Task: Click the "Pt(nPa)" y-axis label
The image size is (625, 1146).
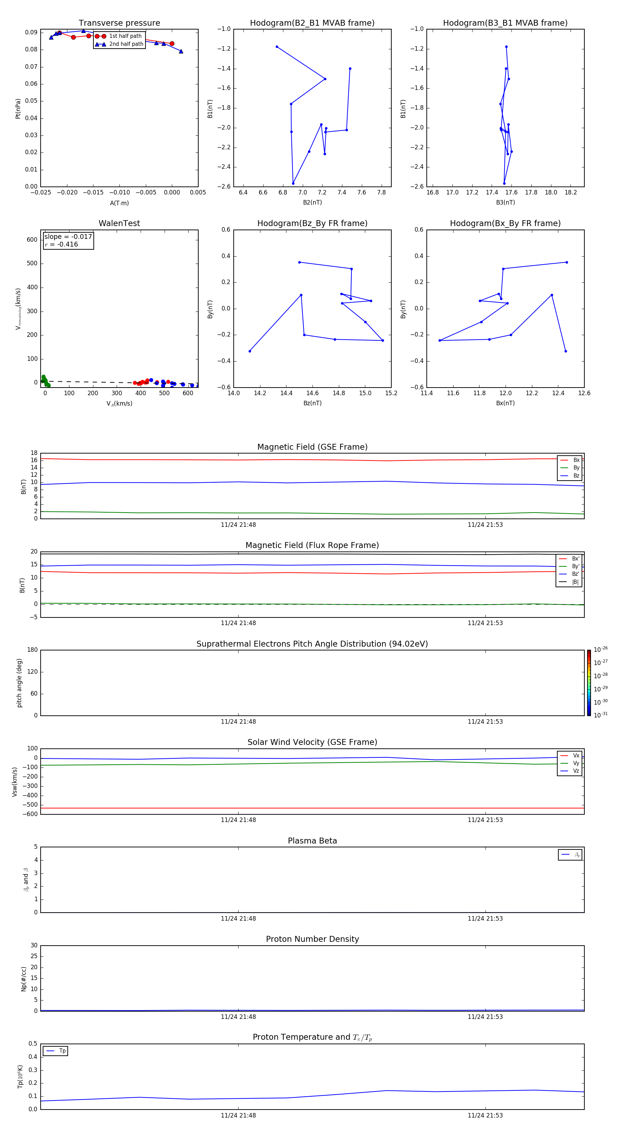Action: [18, 108]
